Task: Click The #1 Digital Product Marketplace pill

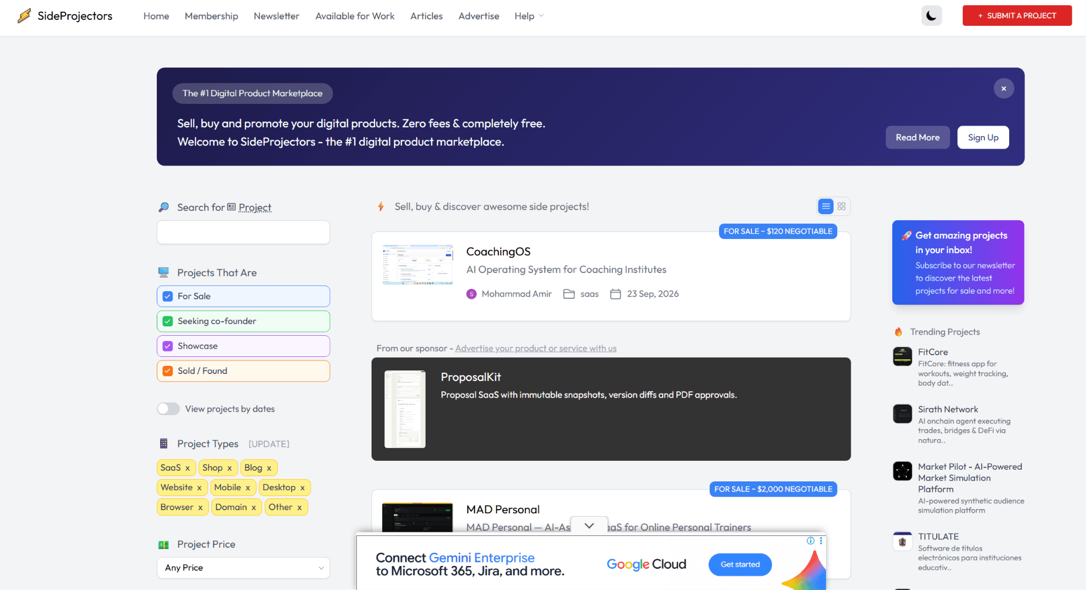Action: click(x=252, y=93)
